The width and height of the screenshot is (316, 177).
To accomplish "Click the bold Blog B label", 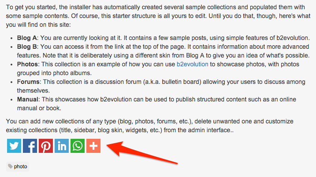I will click(27, 47).
